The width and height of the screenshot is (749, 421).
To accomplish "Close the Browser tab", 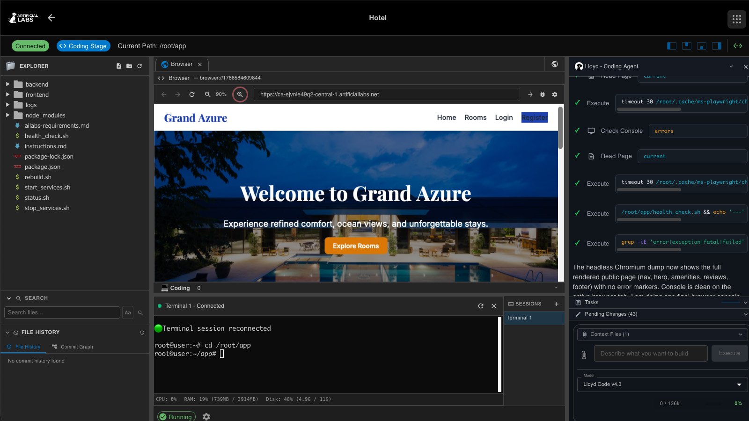I will 200,65.
